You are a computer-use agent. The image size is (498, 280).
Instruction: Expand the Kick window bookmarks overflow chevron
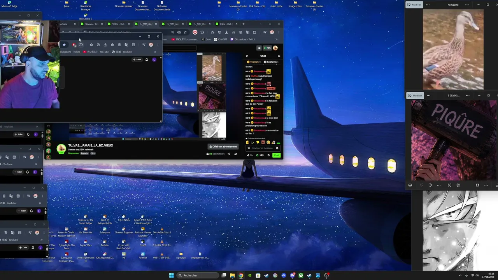point(277,39)
